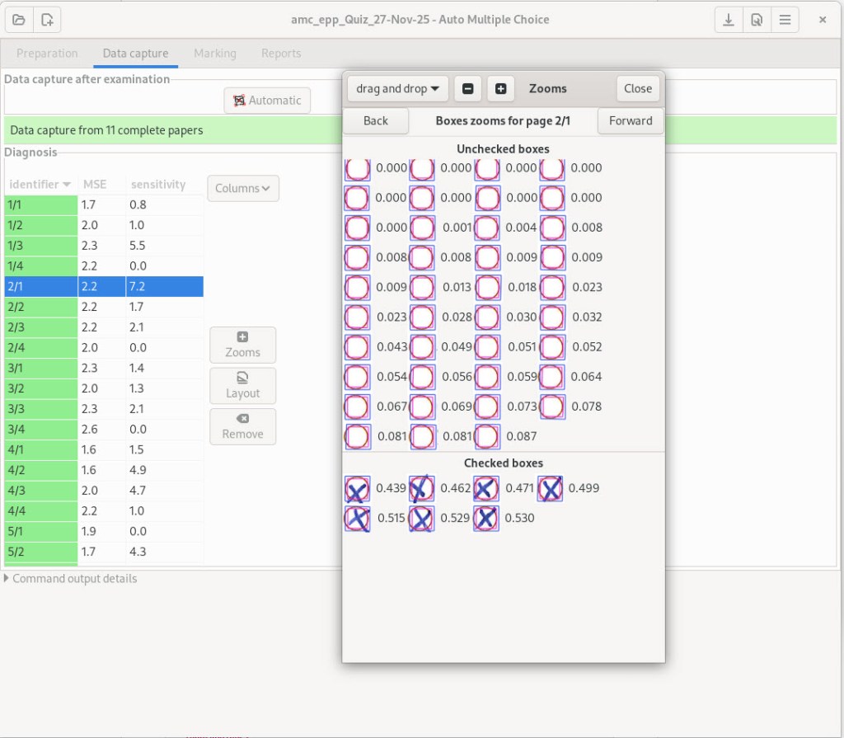844x738 pixels.
Task: Click the download icon in the header bar
Action: click(729, 19)
